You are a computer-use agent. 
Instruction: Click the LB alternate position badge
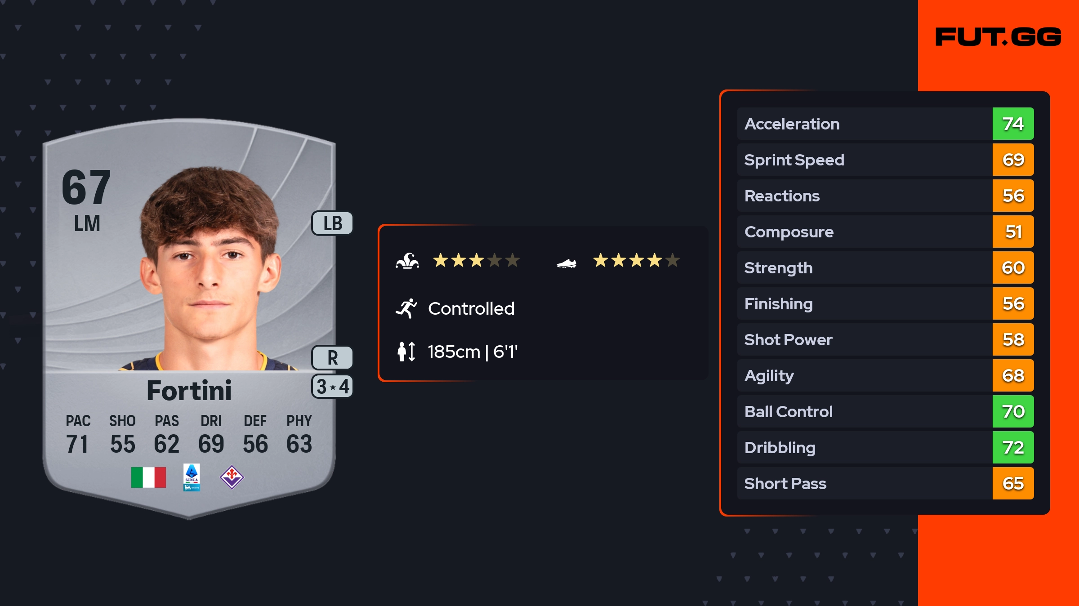tap(333, 223)
